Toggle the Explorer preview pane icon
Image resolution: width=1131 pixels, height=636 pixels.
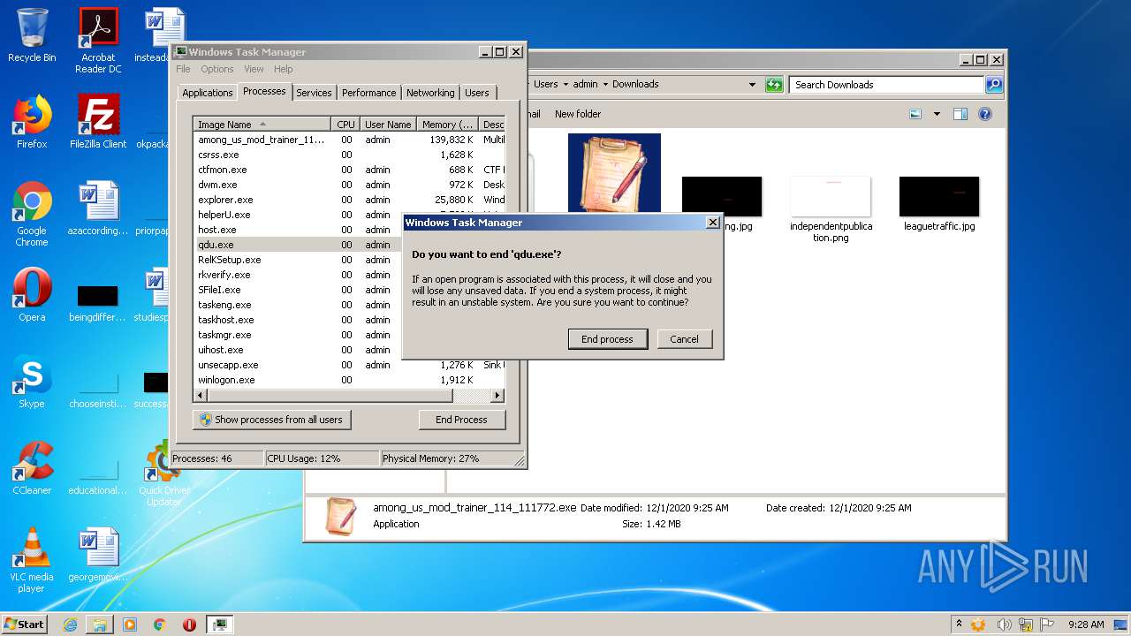coord(960,114)
